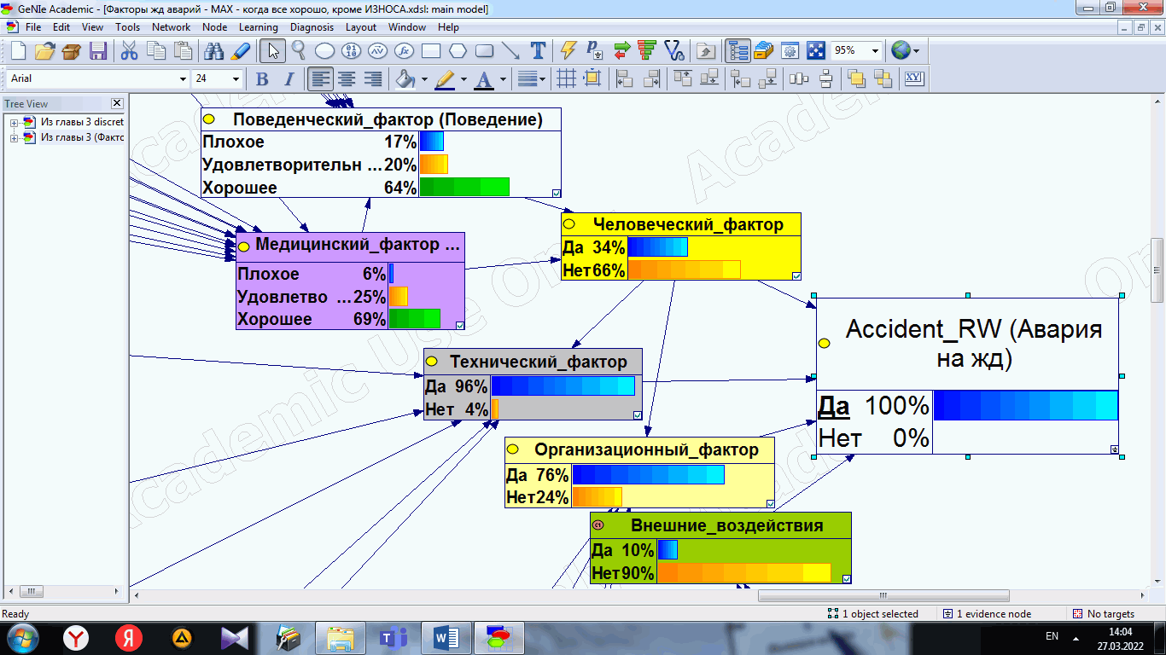The image size is (1166, 655).
Task: Click the Word icon in the taskbar
Action: tap(446, 636)
